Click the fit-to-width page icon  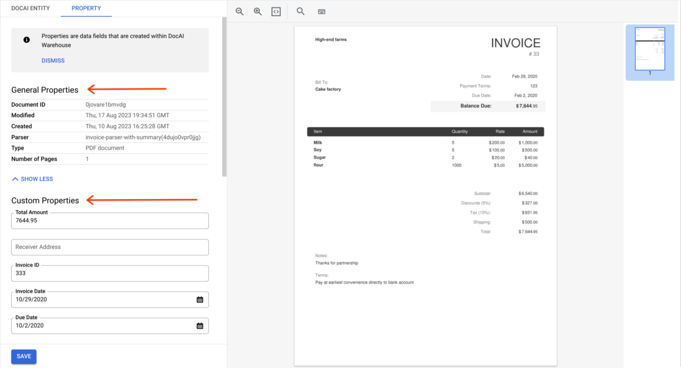[x=276, y=12]
